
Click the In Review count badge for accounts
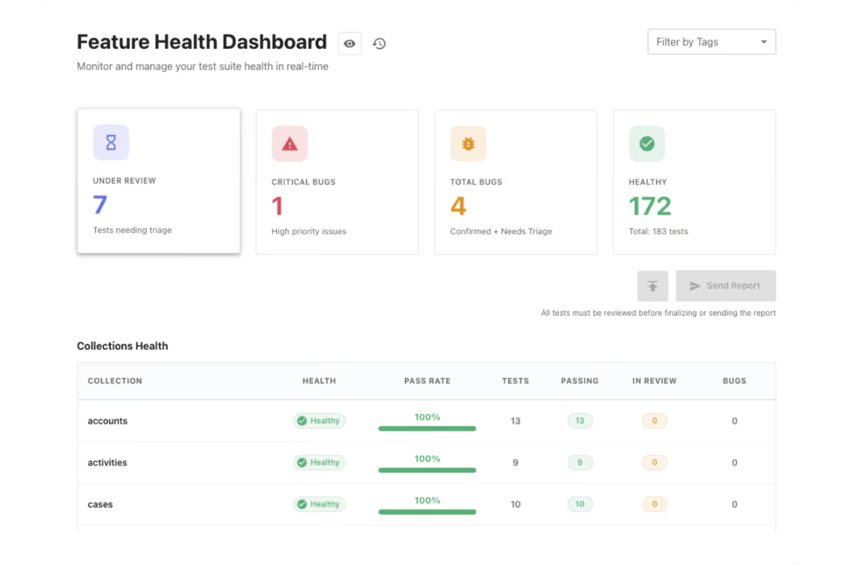pos(654,421)
